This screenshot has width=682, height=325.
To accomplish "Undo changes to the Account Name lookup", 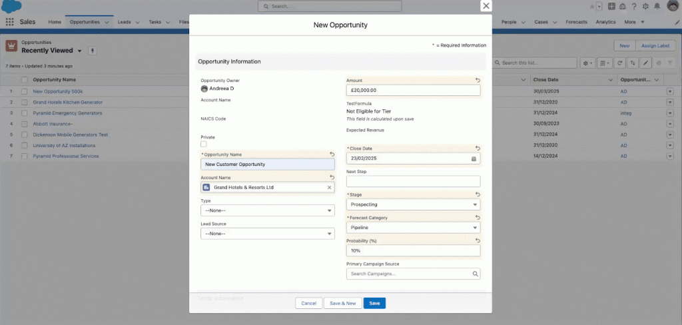I will click(x=332, y=178).
